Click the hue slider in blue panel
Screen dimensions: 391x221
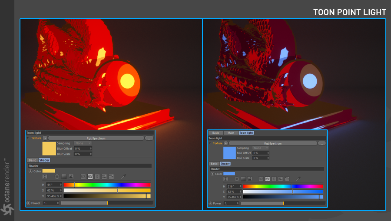(283, 186)
